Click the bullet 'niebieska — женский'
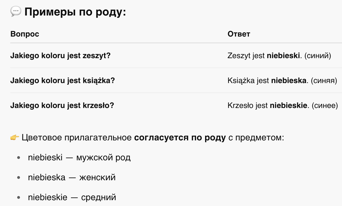The height and width of the screenshot is (206, 342). 72,177
